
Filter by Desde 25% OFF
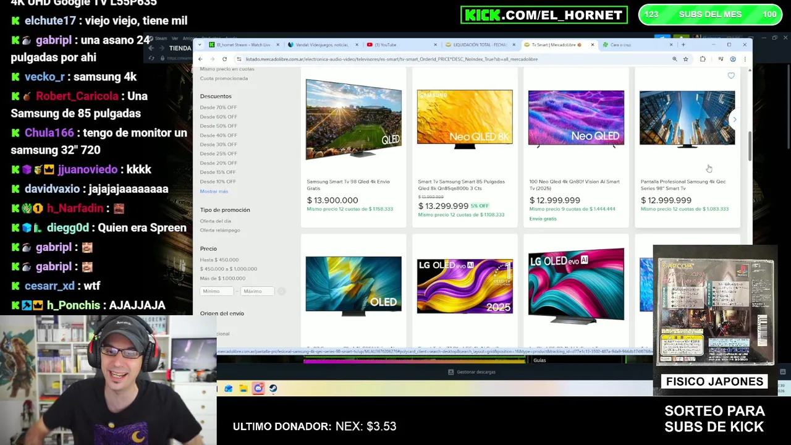coord(218,154)
